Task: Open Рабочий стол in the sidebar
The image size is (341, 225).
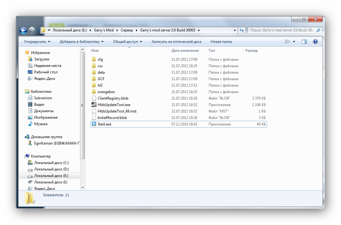Action: click(x=46, y=72)
